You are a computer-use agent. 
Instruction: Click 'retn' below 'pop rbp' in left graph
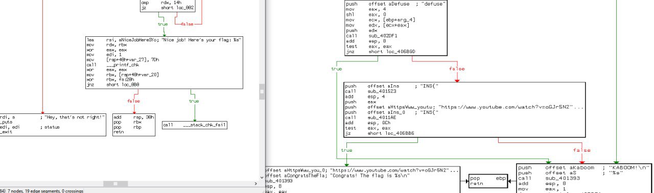(x=119, y=132)
